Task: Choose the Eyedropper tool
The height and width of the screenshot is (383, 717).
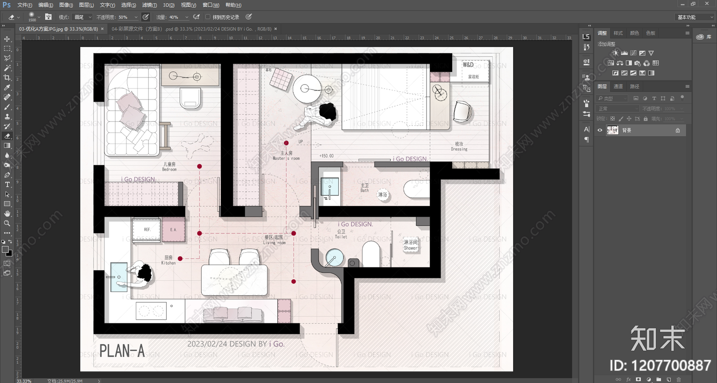Action: click(x=7, y=87)
